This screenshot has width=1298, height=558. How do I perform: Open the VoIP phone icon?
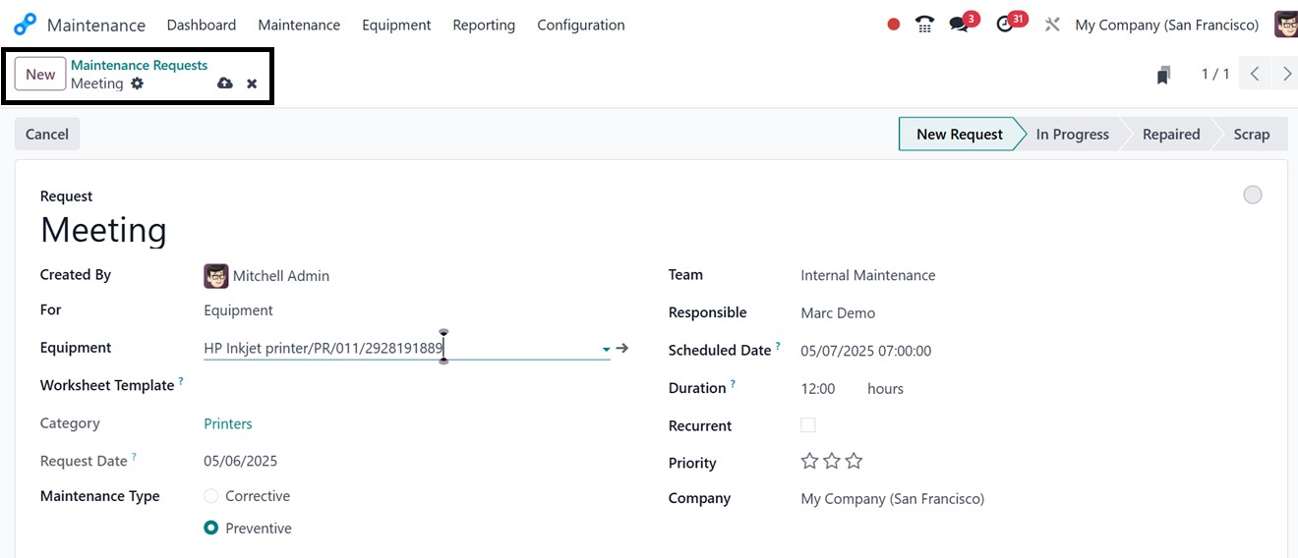[924, 25]
